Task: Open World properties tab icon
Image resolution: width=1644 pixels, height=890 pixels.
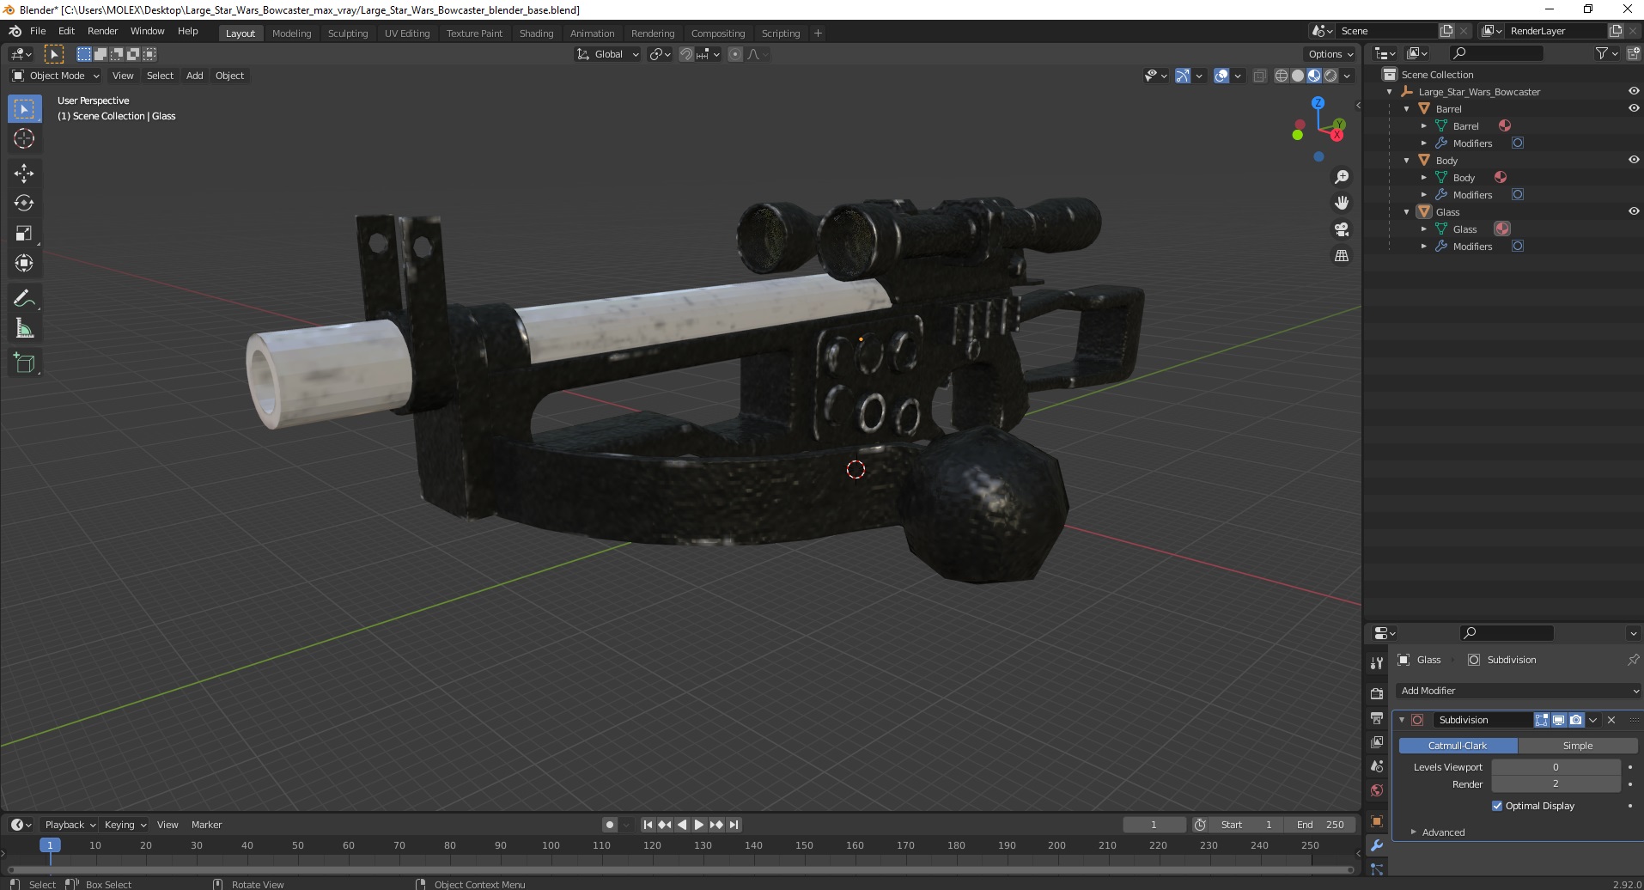Action: click(1377, 790)
